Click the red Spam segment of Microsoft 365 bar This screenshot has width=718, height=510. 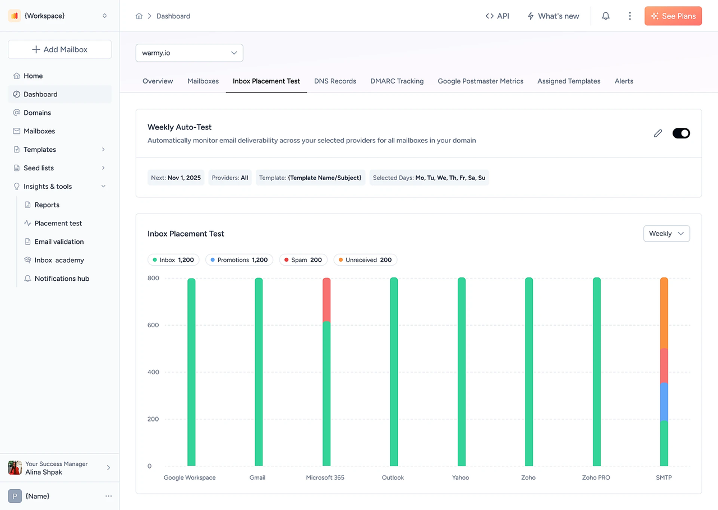(x=326, y=300)
